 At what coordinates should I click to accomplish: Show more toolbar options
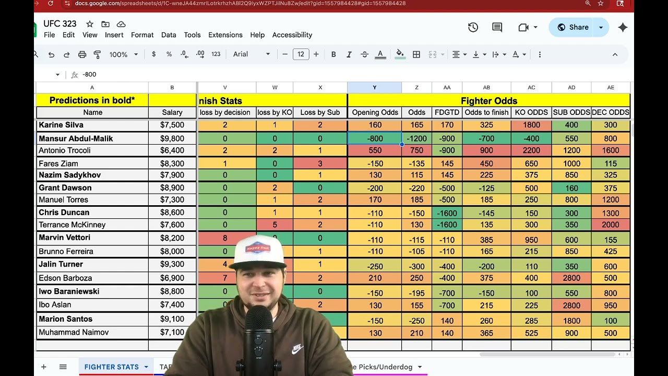coord(540,54)
